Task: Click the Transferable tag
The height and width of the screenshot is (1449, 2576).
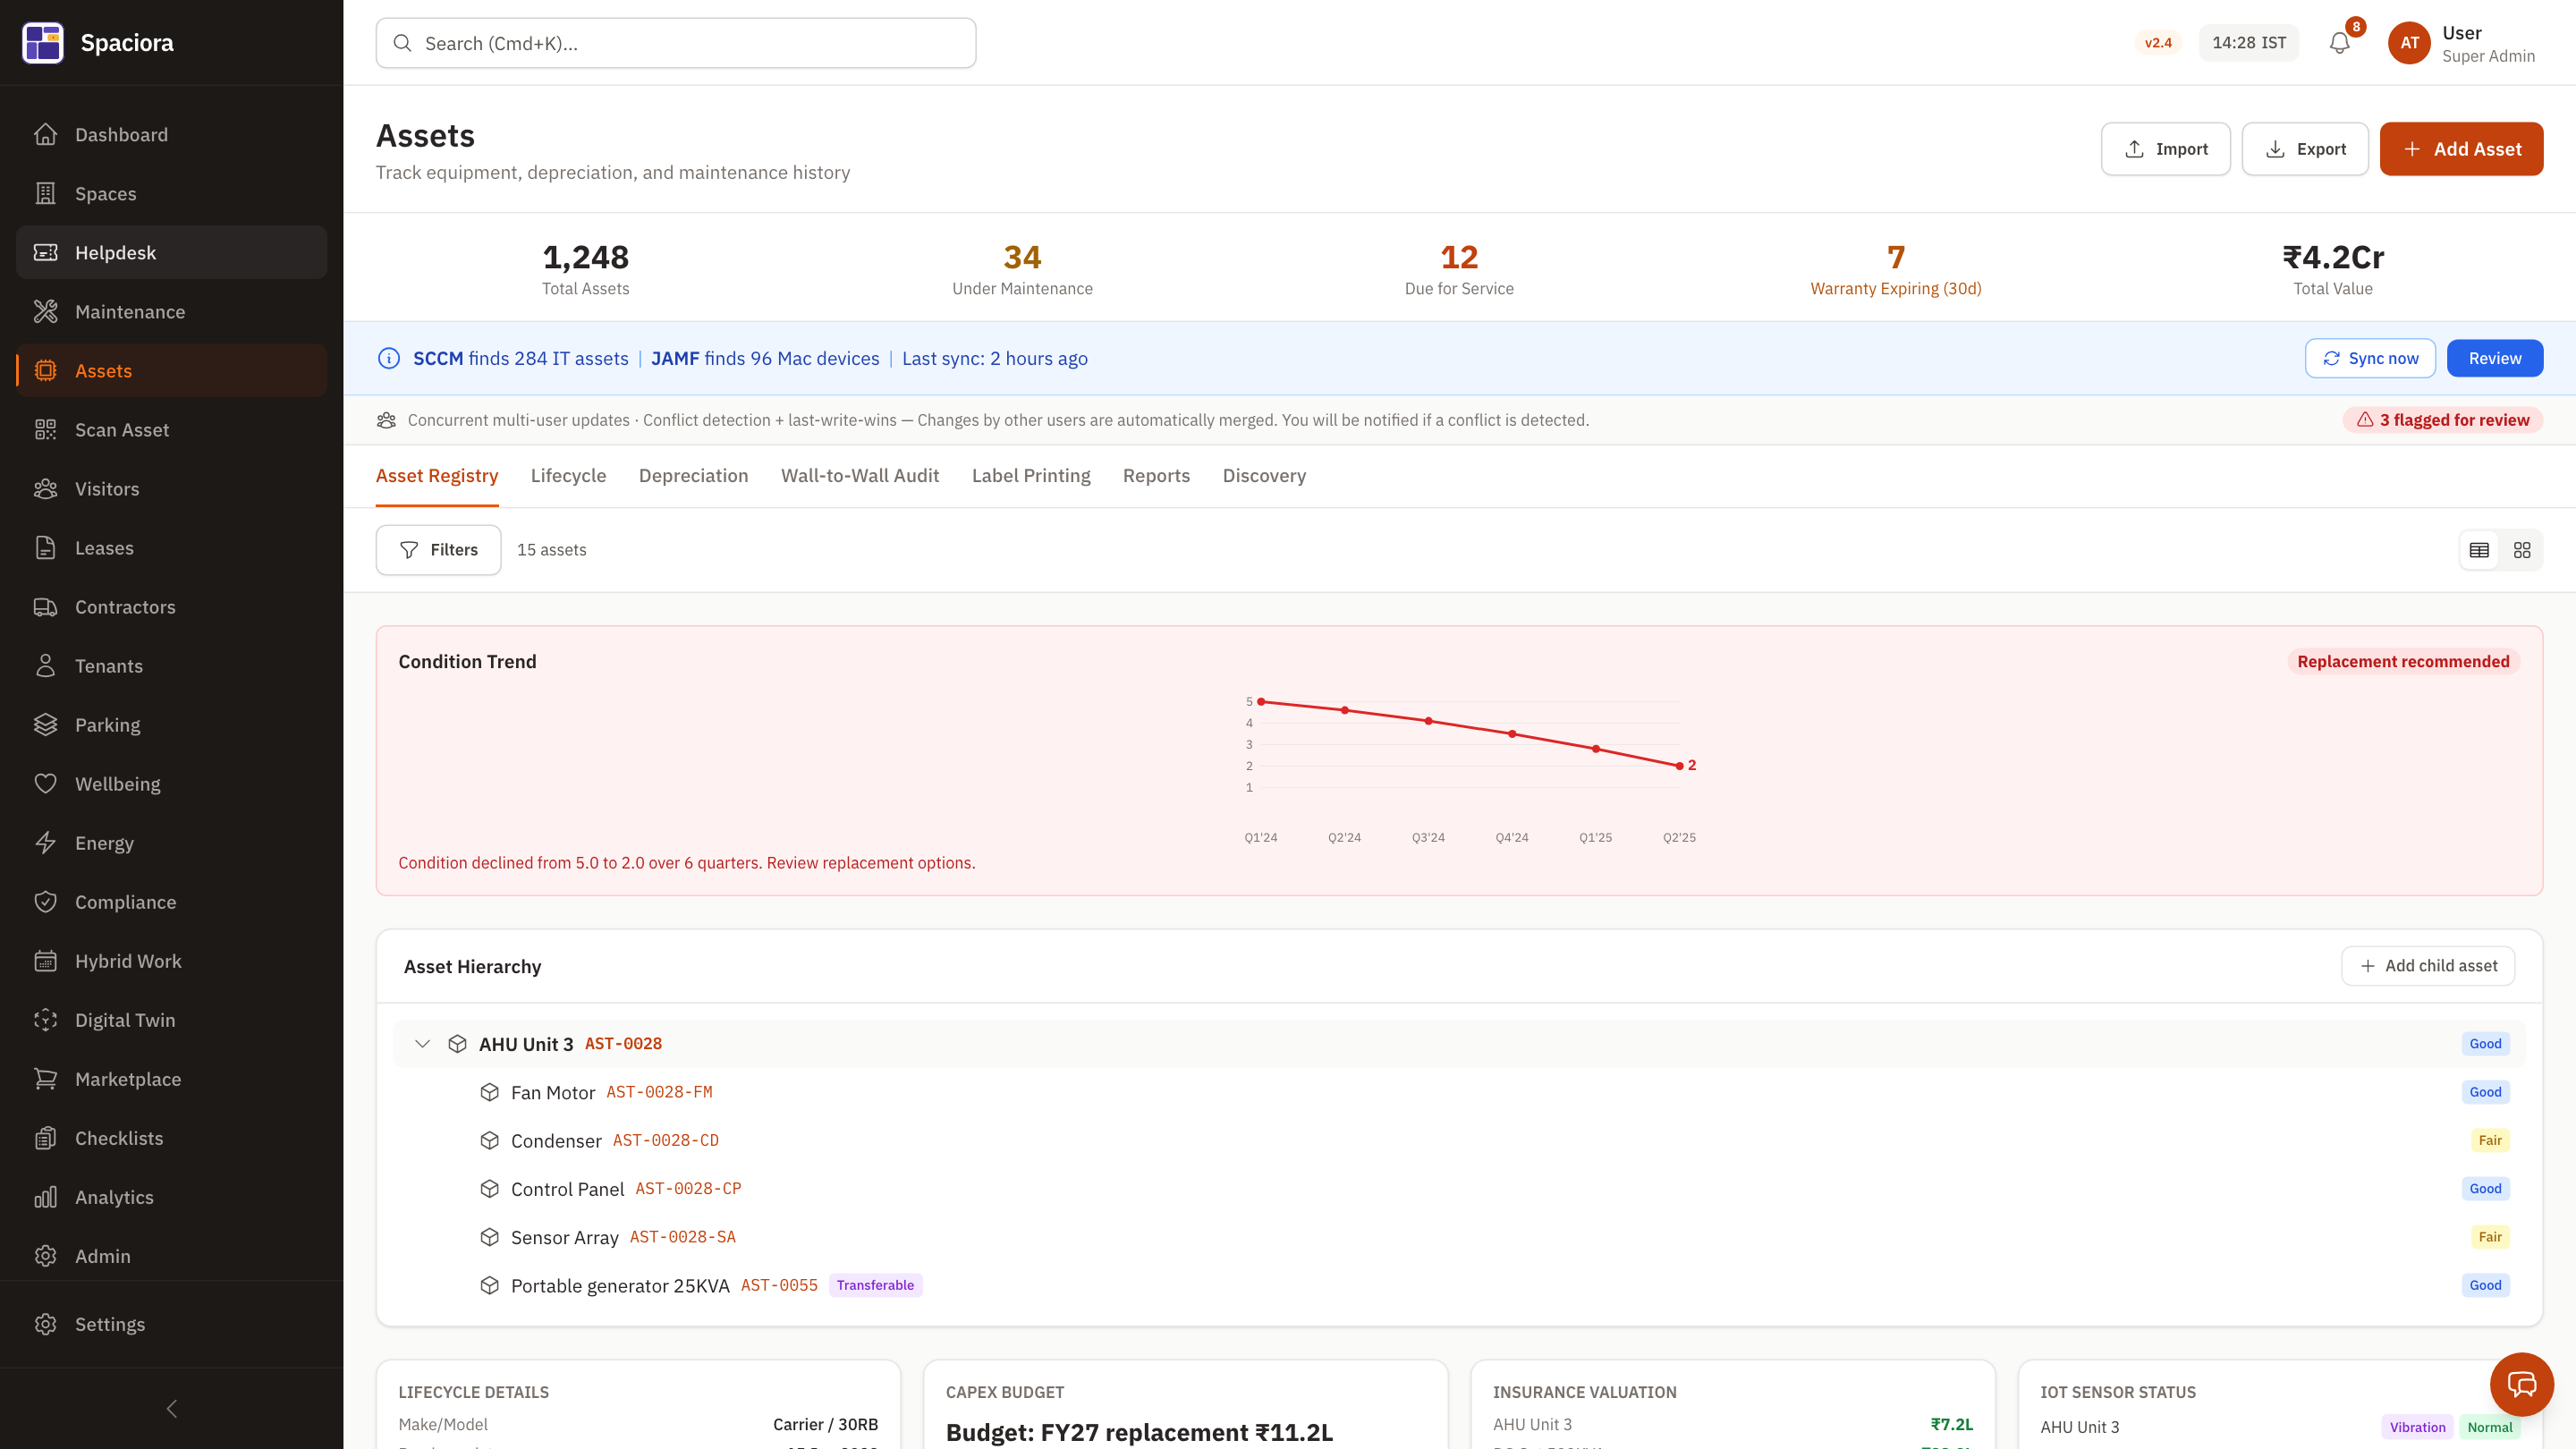Action: [x=875, y=1285]
